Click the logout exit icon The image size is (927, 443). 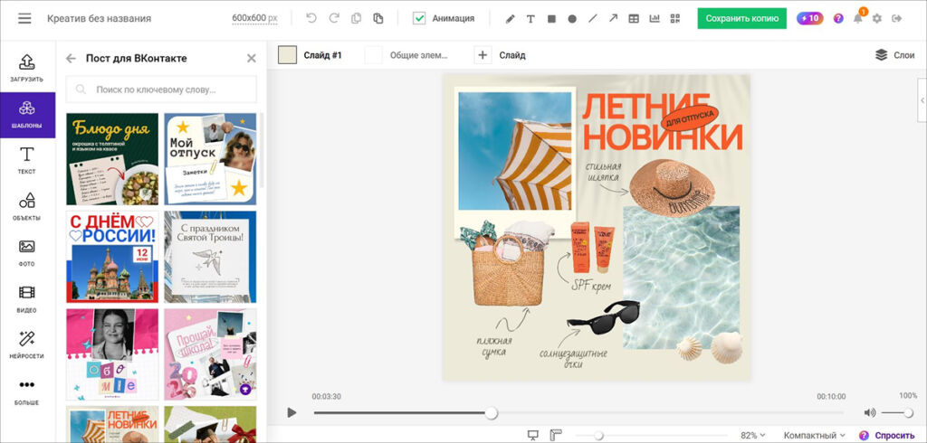(x=897, y=18)
